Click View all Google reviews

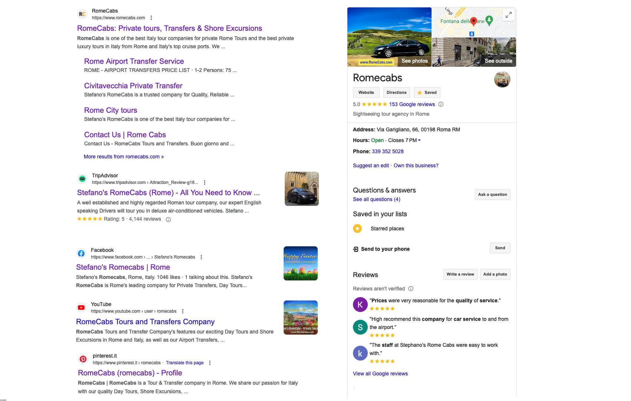pyautogui.click(x=380, y=374)
